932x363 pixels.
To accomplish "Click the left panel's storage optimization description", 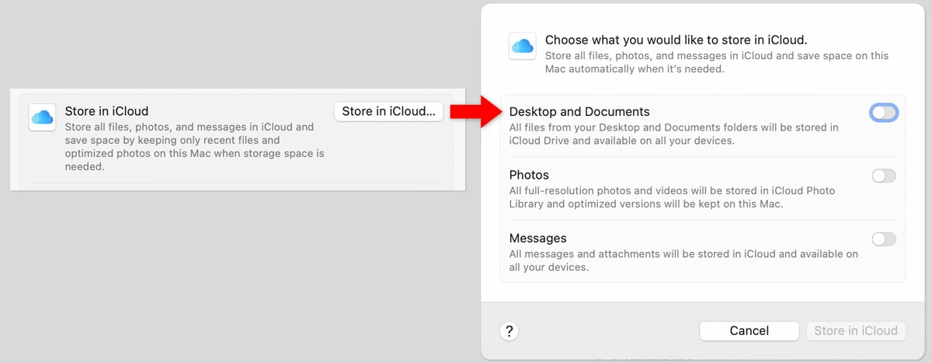I will coord(195,147).
